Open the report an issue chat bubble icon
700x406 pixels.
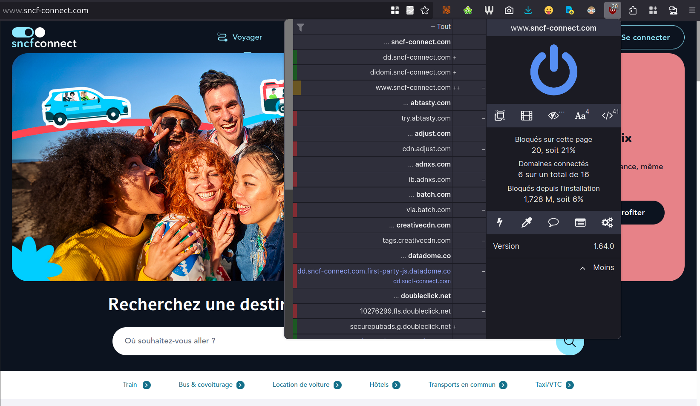pos(553,222)
